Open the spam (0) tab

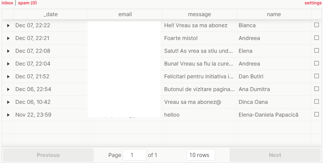tap(27, 3)
